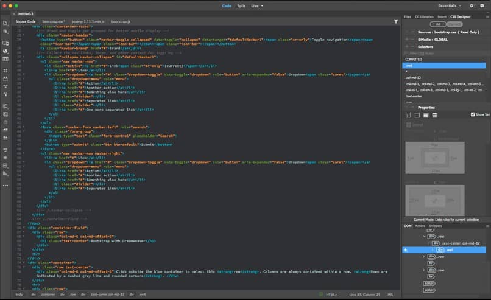Switch to the Assets panel tab

[x=420, y=225]
